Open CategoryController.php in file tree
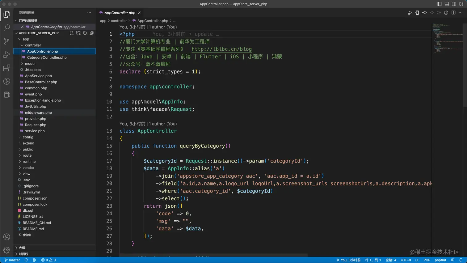Viewport: 467px width, 263px height. 47,57
